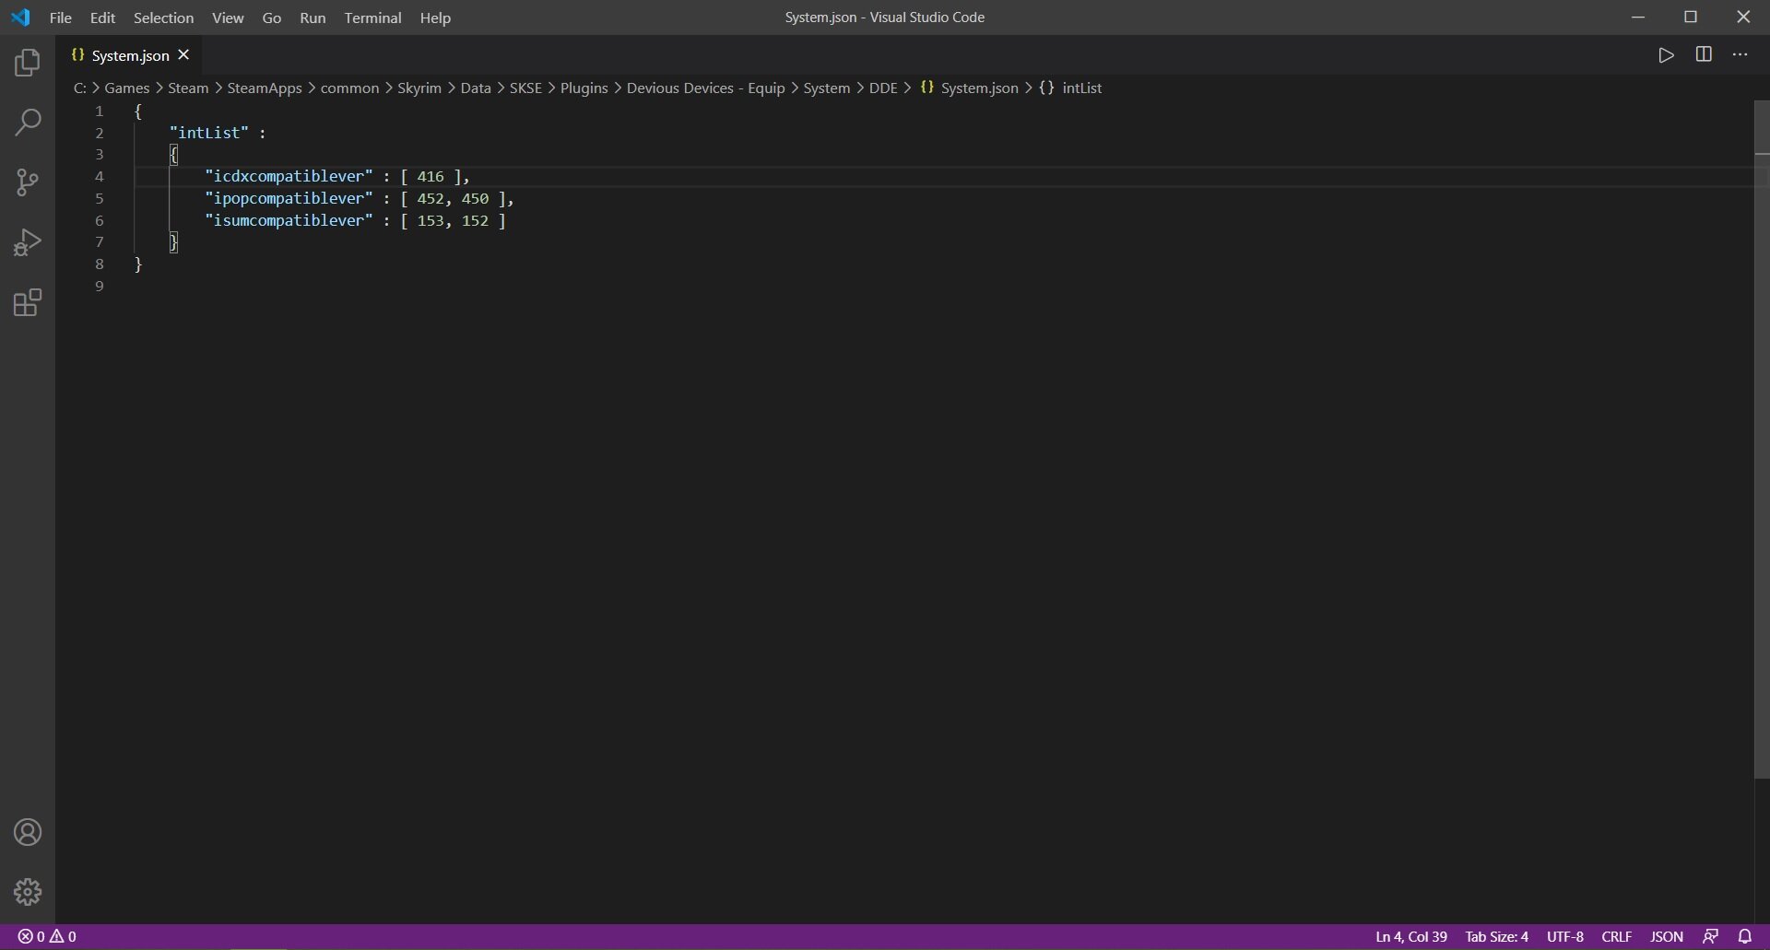The width and height of the screenshot is (1770, 950).
Task: Change the CRLF end of line sequence
Action: click(x=1616, y=936)
